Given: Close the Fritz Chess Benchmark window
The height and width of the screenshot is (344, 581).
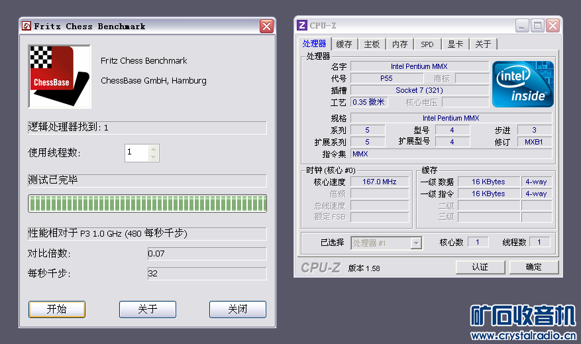Looking at the screenshot, I should point(266,26).
